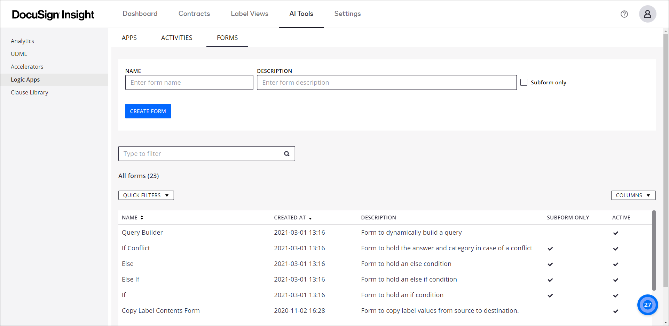
Task: Expand the QUICK FILTERS dropdown
Action: point(146,195)
